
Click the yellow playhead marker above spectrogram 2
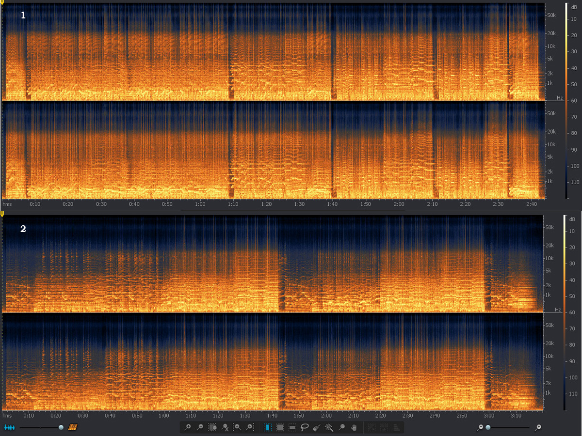pos(2,214)
